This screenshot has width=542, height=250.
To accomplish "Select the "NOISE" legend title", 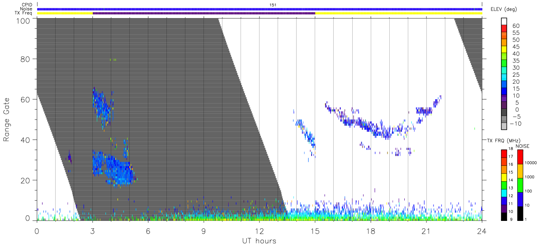I will click(x=523, y=146).
